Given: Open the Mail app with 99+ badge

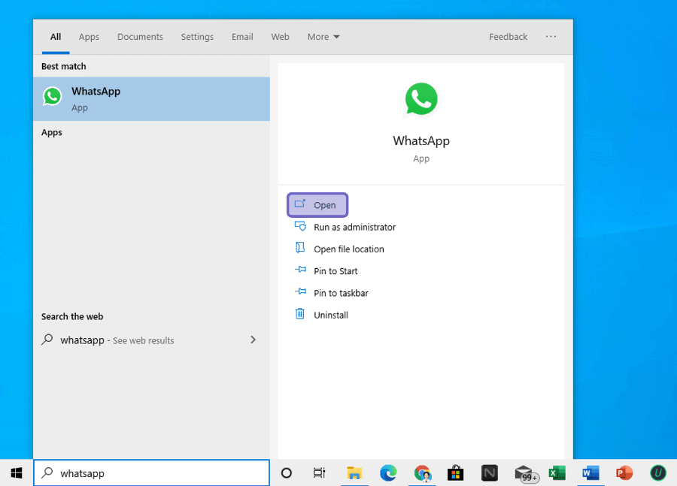Looking at the screenshot, I should pyautogui.click(x=526, y=474).
